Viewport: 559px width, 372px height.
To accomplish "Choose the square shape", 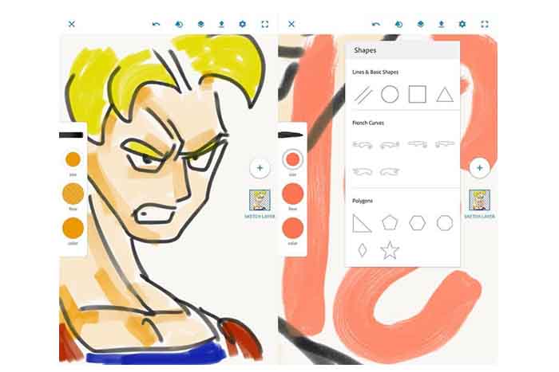I will pyautogui.click(x=417, y=95).
